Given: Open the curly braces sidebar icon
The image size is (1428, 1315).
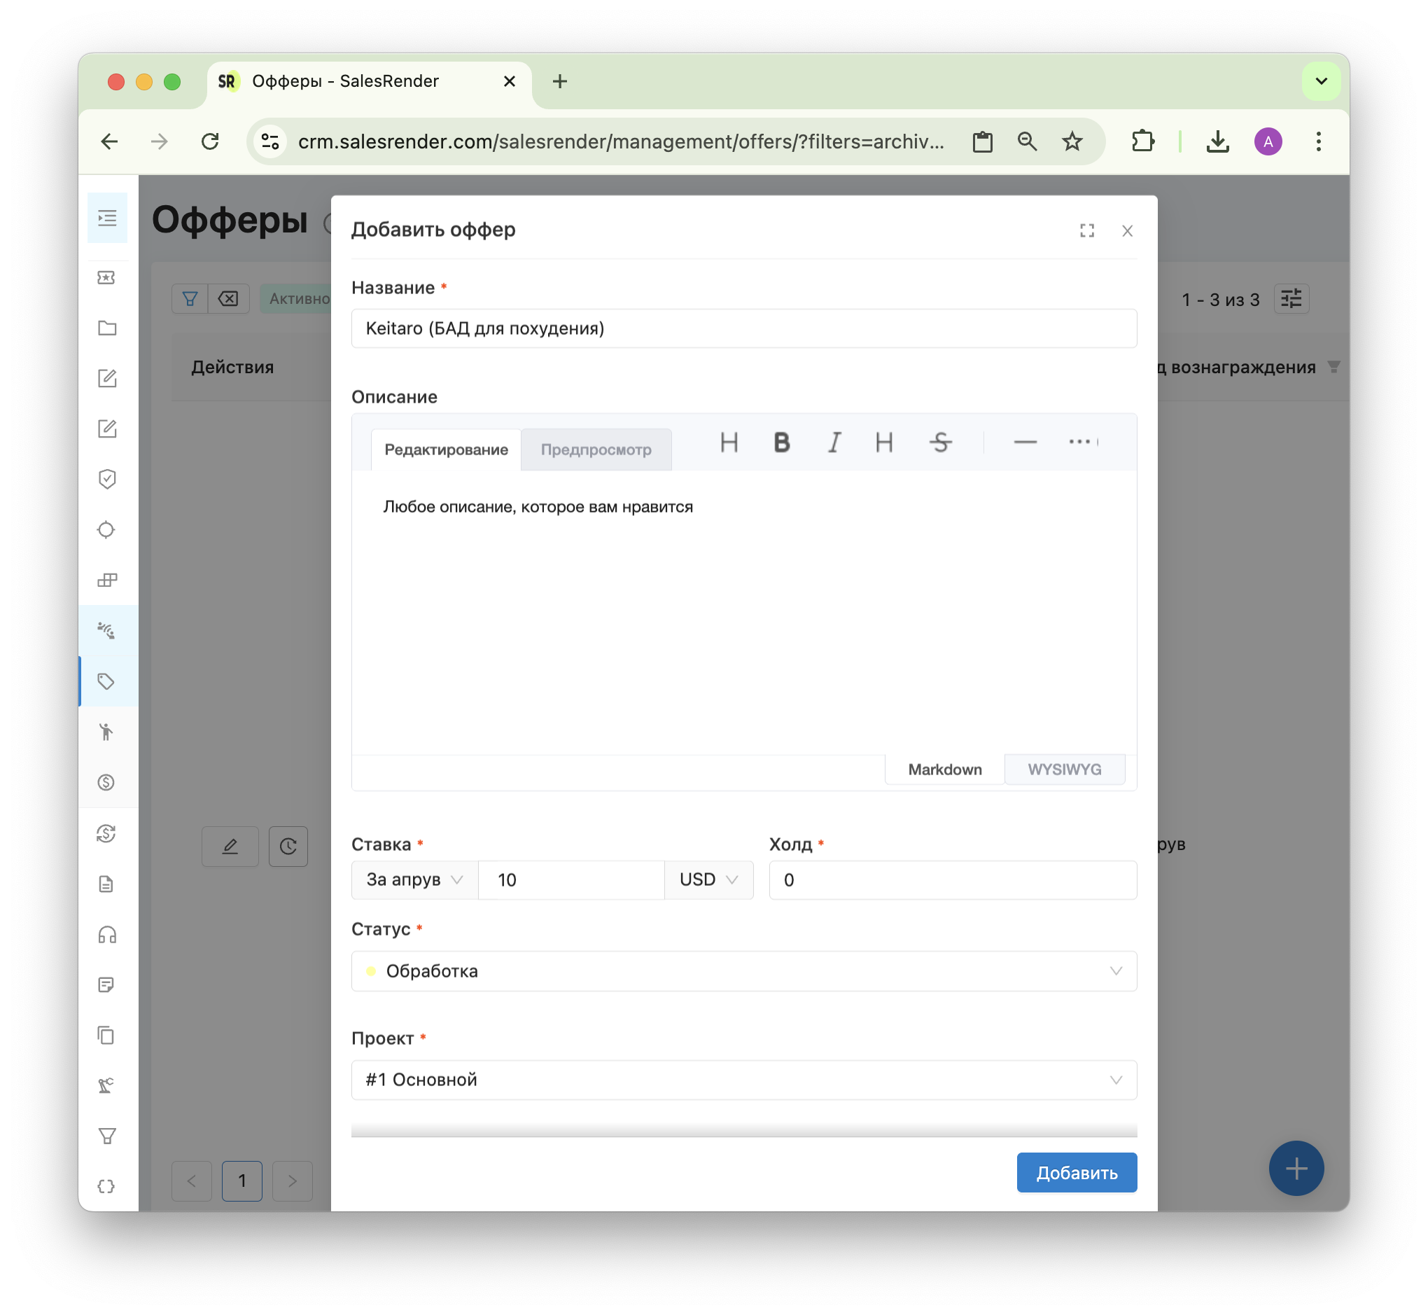Looking at the screenshot, I should tap(106, 1188).
